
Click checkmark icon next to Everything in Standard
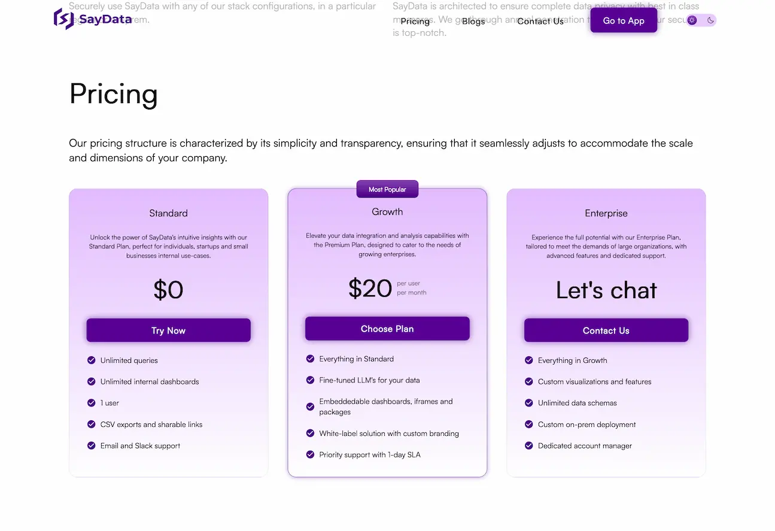pos(310,359)
